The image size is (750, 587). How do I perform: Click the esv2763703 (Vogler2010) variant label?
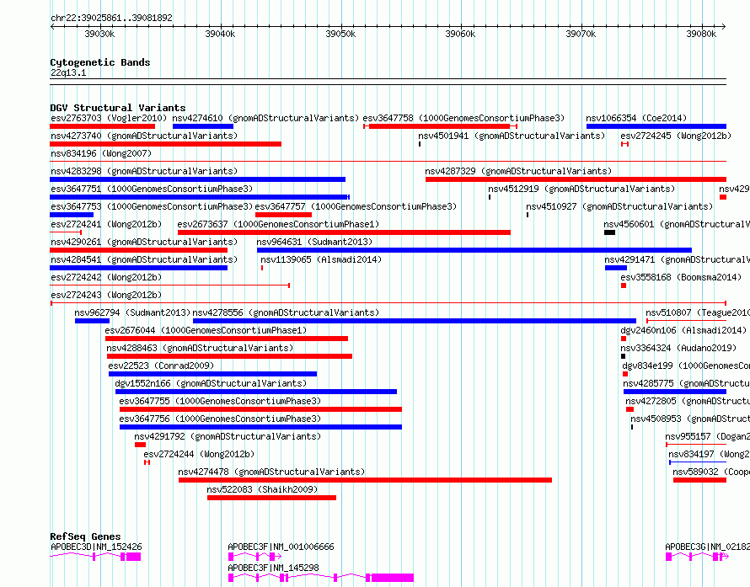tap(109, 118)
